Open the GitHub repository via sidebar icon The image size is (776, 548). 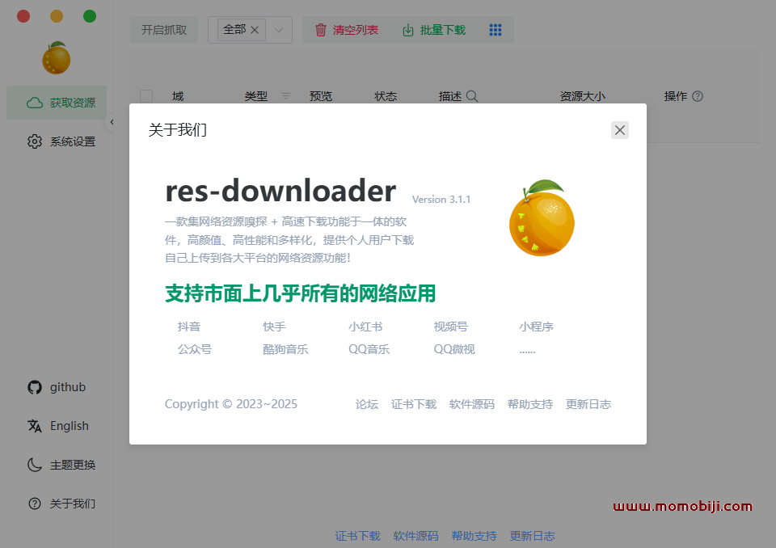35,386
